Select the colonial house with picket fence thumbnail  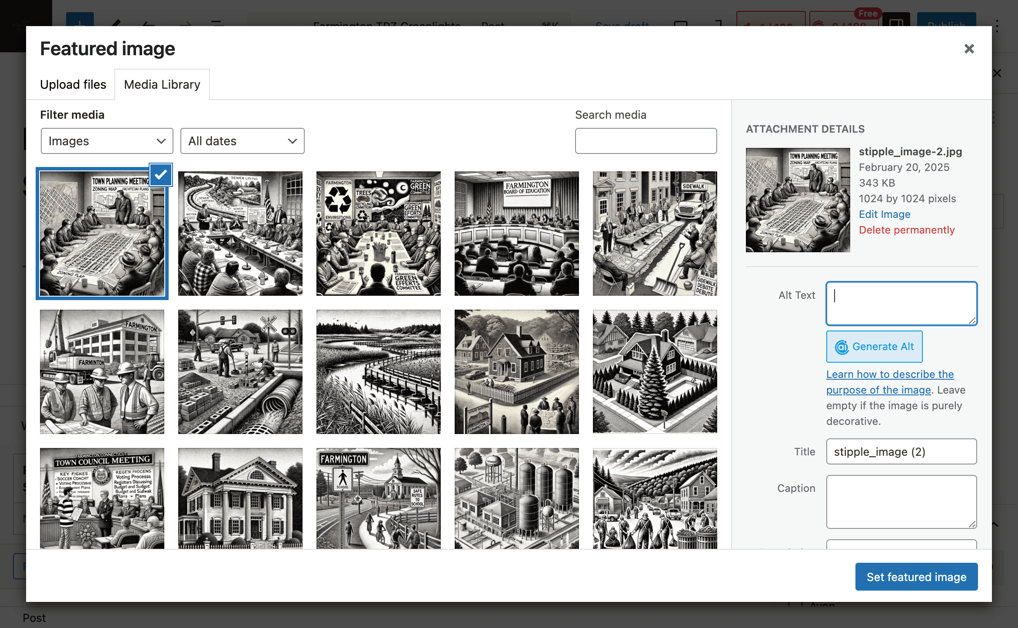(517, 372)
